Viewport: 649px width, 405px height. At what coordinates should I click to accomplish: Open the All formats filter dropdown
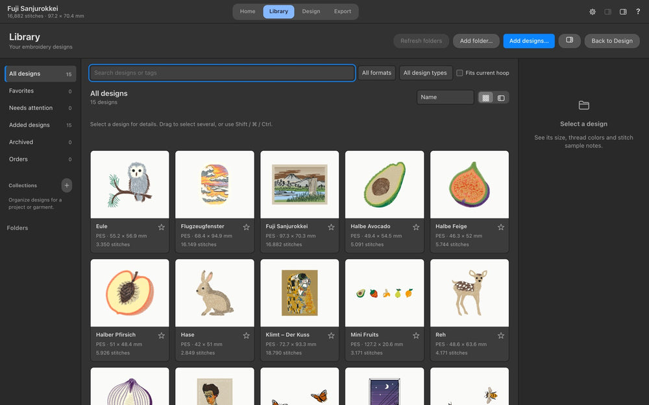pos(376,73)
